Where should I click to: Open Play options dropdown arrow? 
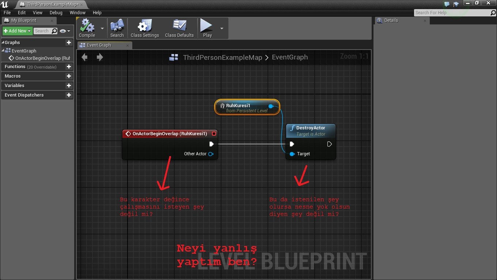pyautogui.click(x=222, y=28)
